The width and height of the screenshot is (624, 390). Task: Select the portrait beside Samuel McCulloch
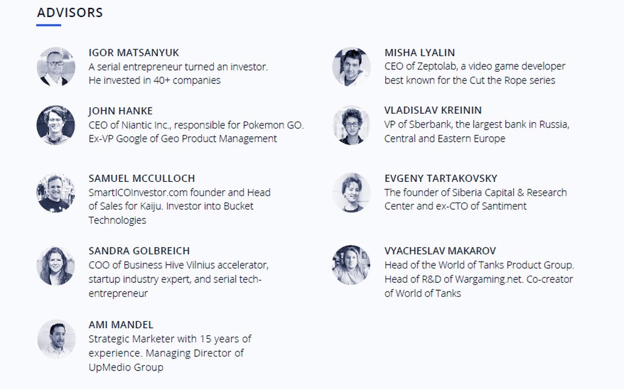coord(55,193)
